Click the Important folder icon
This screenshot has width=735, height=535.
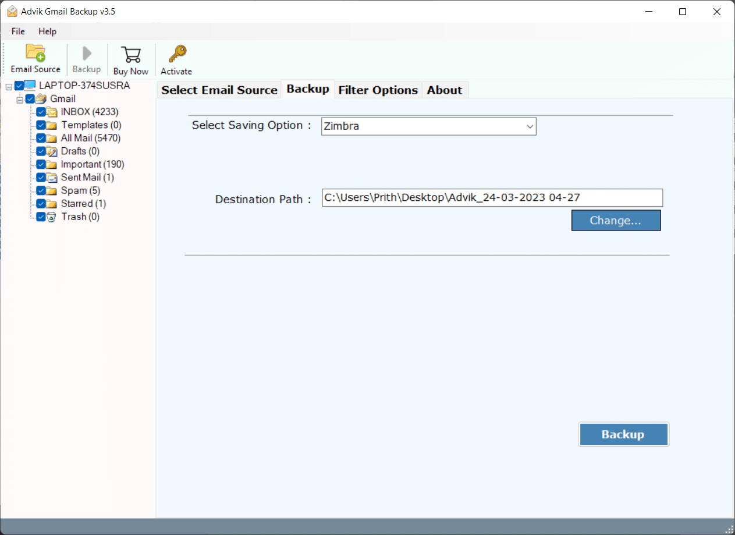point(52,164)
